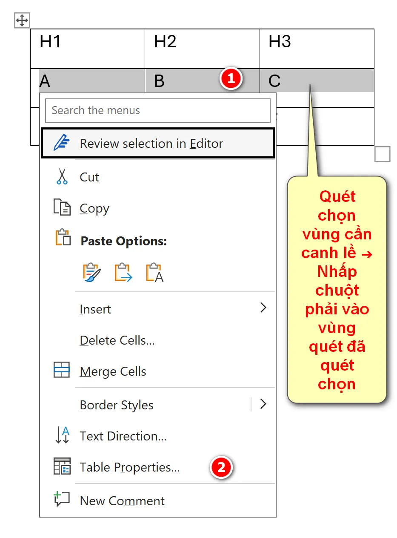Open Table Properties… menu entry
Image resolution: width=397 pixels, height=538 pixels.
[130, 467]
